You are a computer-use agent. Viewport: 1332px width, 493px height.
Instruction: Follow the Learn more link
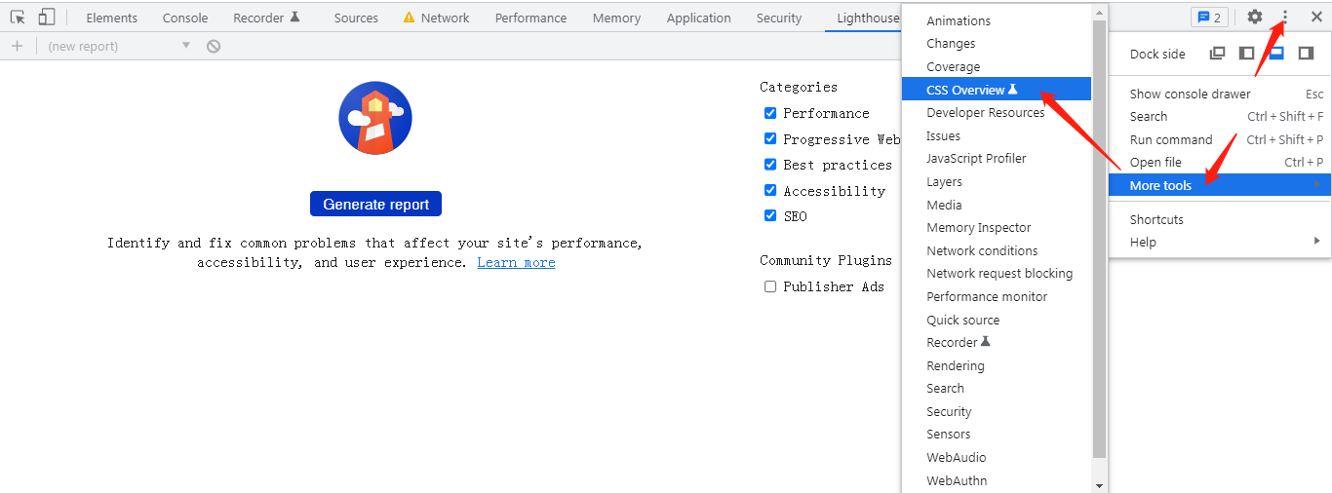pos(516,262)
